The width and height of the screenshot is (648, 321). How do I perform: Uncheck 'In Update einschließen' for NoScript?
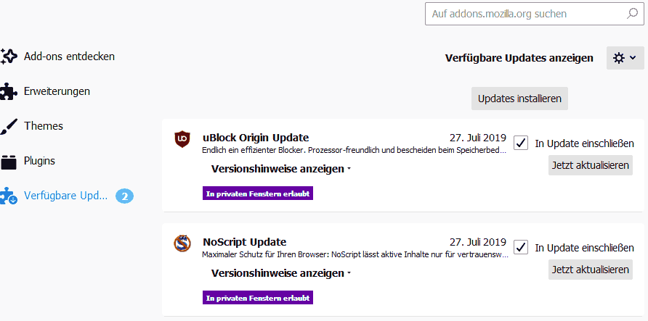[521, 247]
